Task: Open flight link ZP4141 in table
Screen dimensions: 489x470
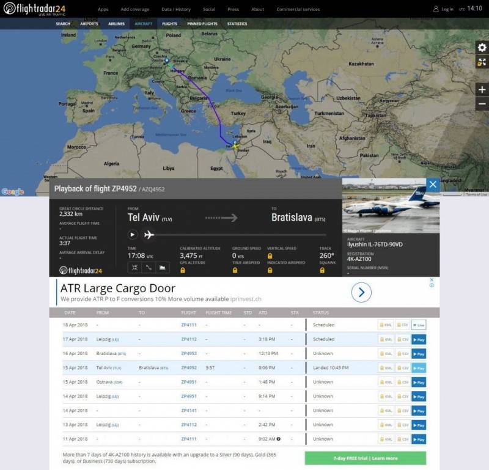Action: pos(189,411)
